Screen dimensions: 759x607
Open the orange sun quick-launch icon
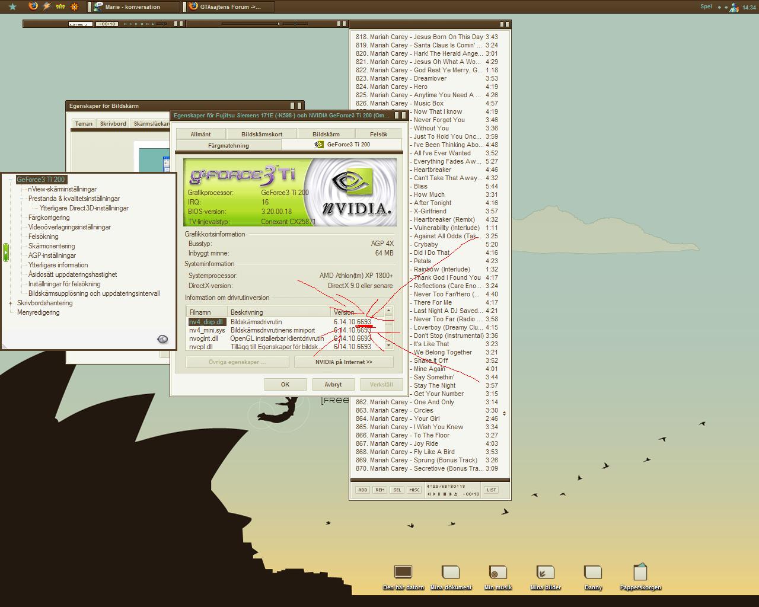coord(74,7)
